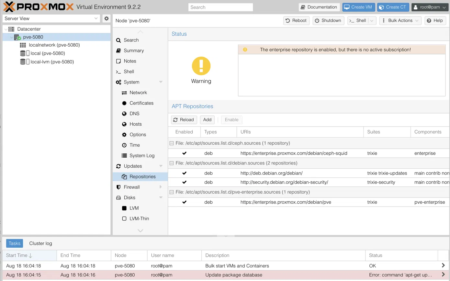
Task: Select the Datacenter tree node
Action: [x=29, y=29]
